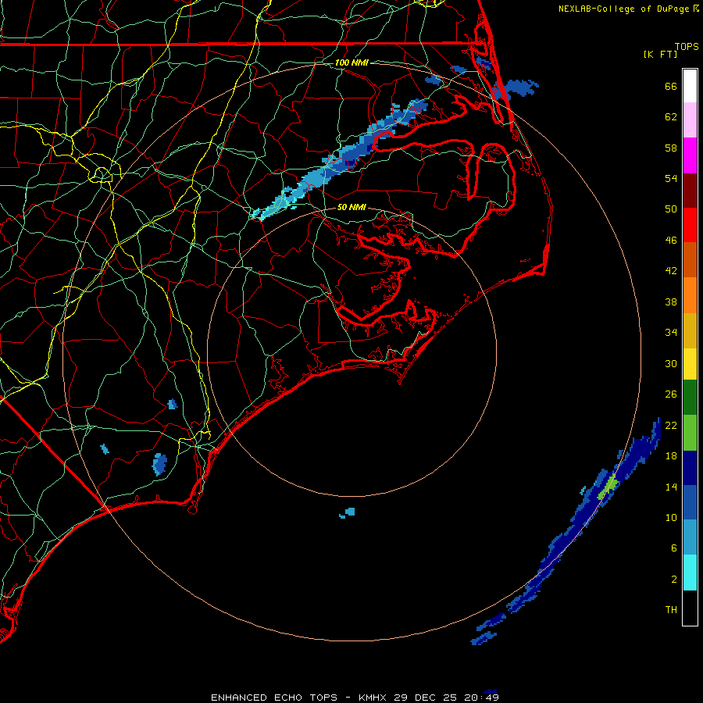
Task: Select the dark green legend swatch
Action: (690, 398)
